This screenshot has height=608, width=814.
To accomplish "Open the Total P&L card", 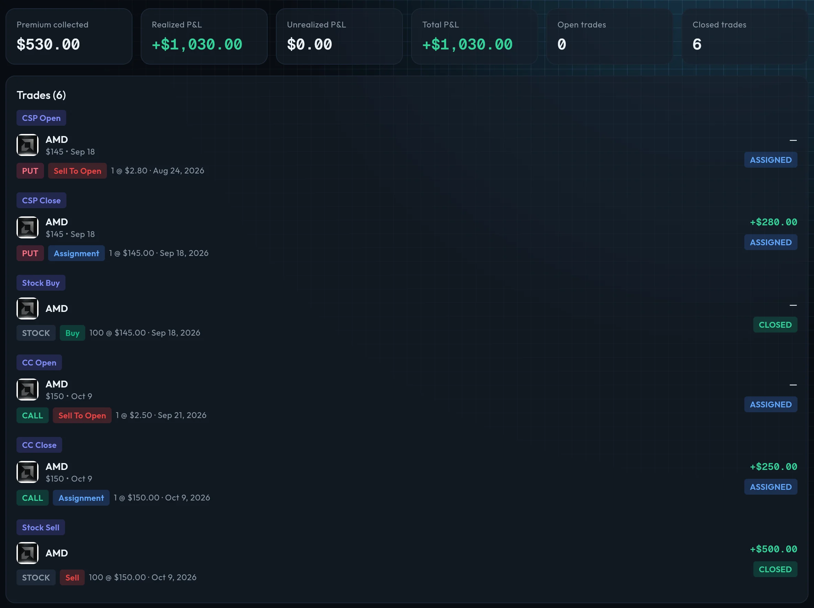I will (x=474, y=36).
